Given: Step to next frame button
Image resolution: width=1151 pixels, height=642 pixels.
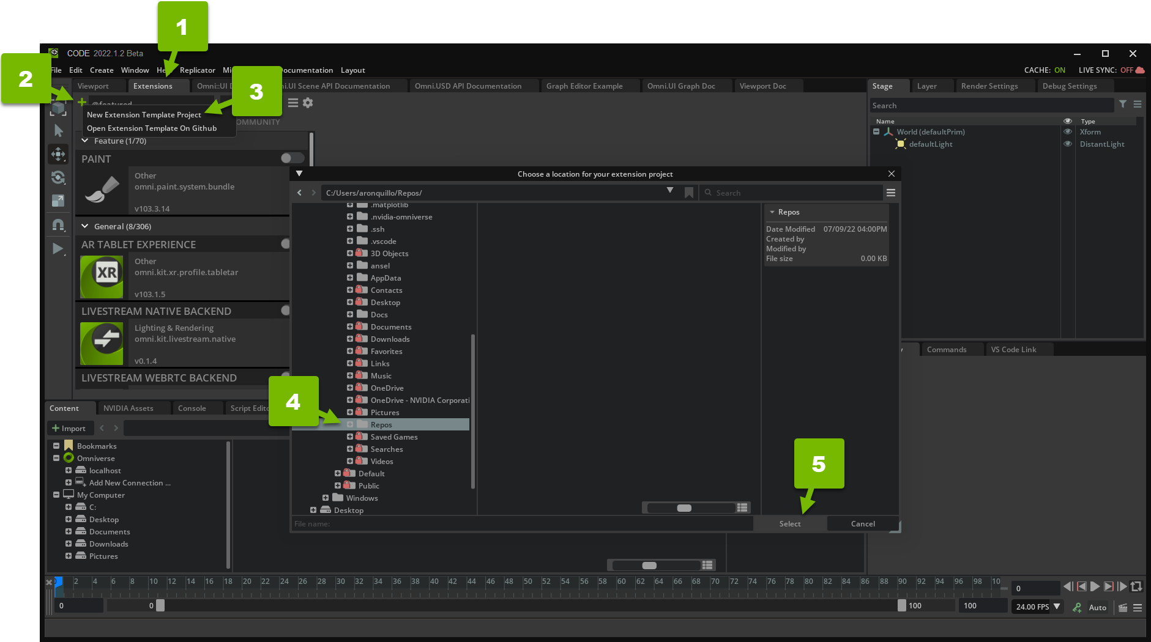Looking at the screenshot, I should click(x=1109, y=587).
